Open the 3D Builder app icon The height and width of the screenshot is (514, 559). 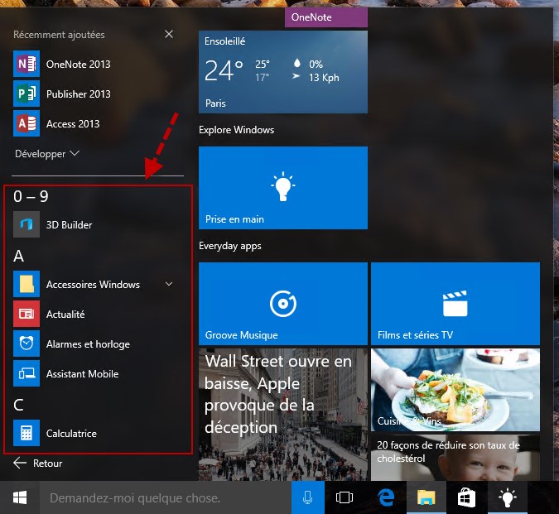point(27,224)
